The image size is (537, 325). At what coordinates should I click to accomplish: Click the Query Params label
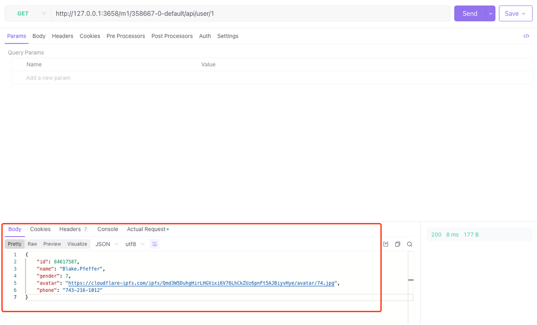(26, 53)
